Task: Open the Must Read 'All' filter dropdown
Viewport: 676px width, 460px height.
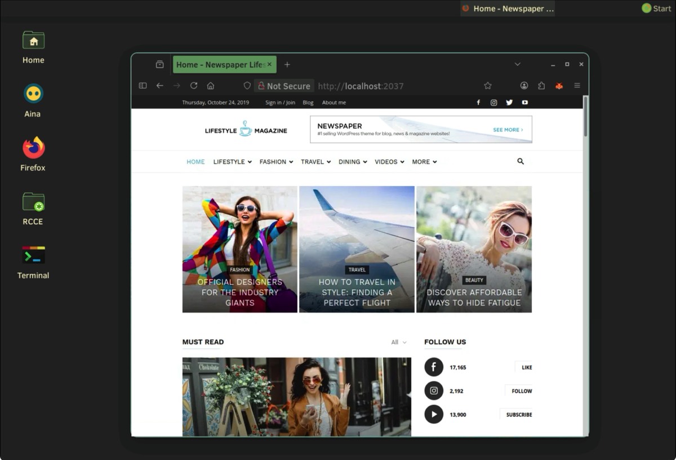Action: pyautogui.click(x=398, y=342)
